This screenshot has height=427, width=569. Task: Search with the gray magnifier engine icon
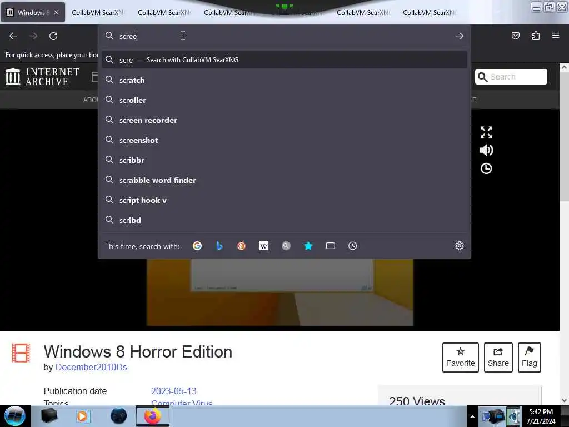pyautogui.click(x=286, y=246)
